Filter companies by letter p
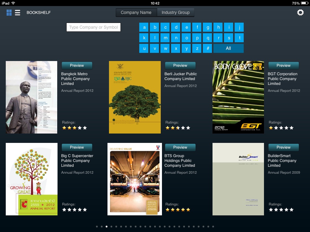 point(197,38)
